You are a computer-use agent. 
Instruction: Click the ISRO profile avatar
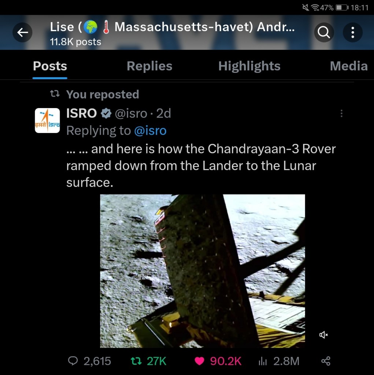[x=47, y=120]
